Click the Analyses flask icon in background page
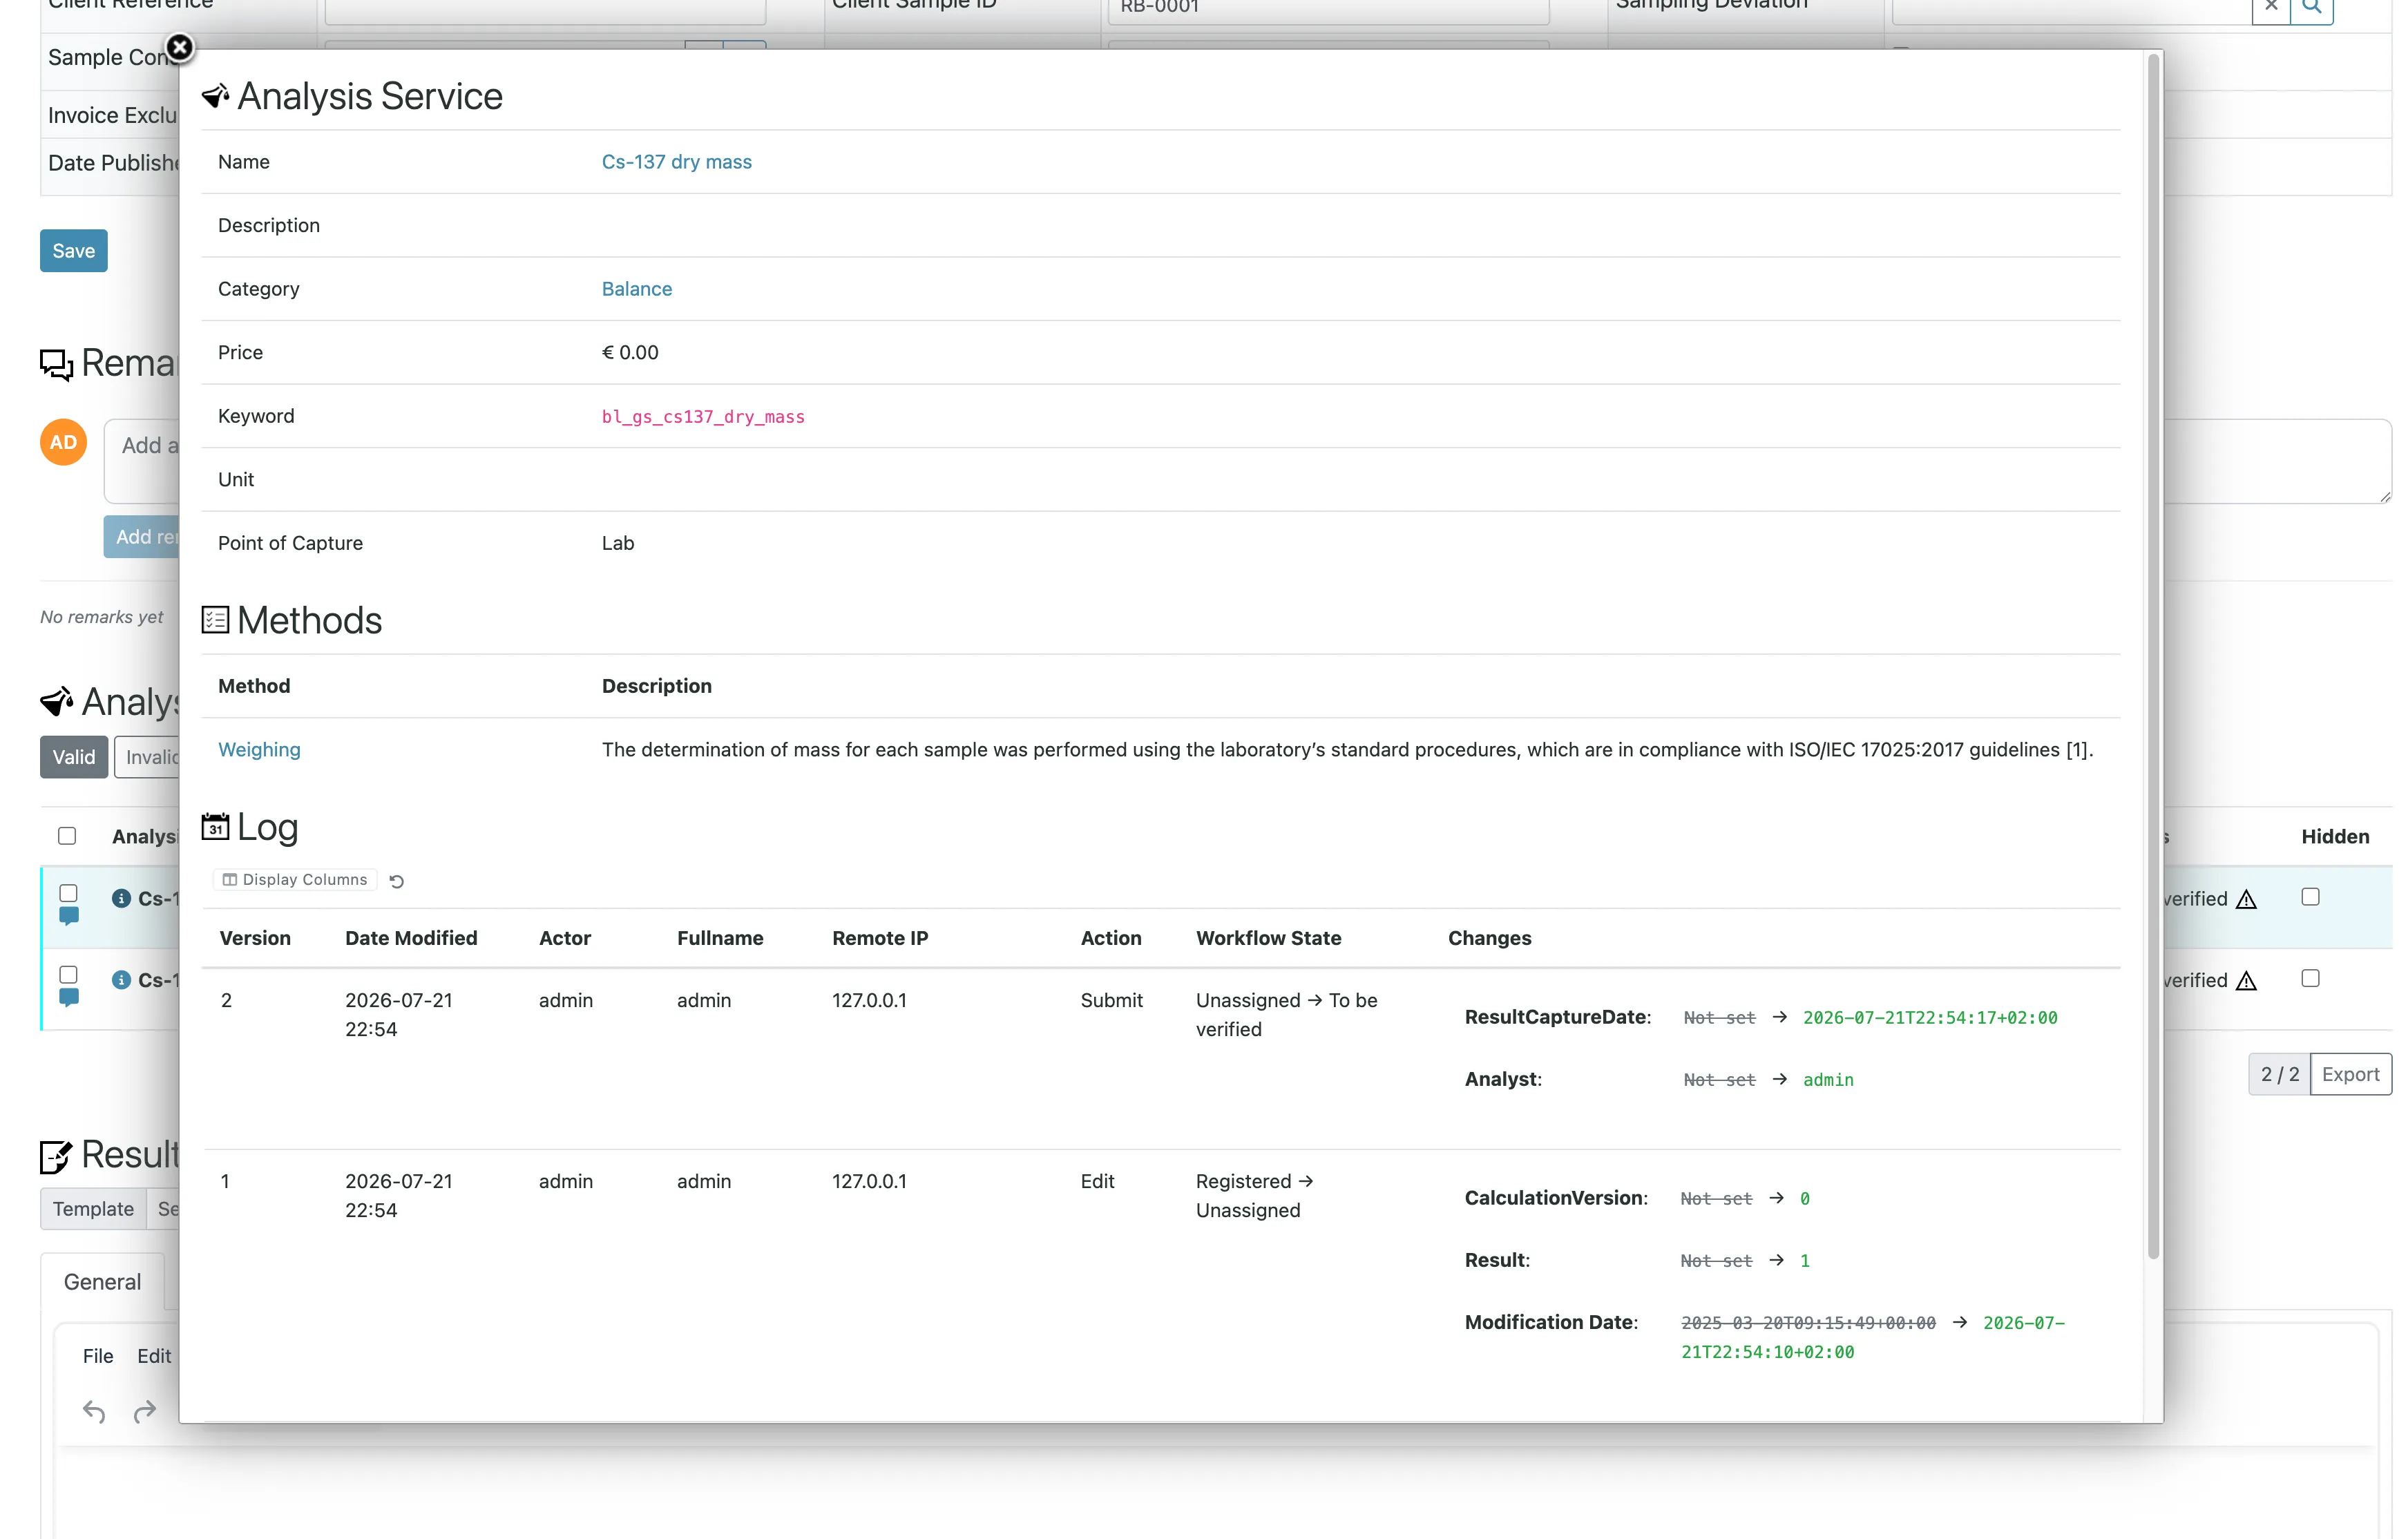Screen dimensions: 2408x1539 click(56, 702)
